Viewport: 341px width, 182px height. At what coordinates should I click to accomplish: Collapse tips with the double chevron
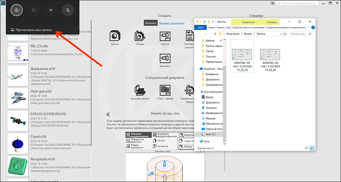(108, 115)
